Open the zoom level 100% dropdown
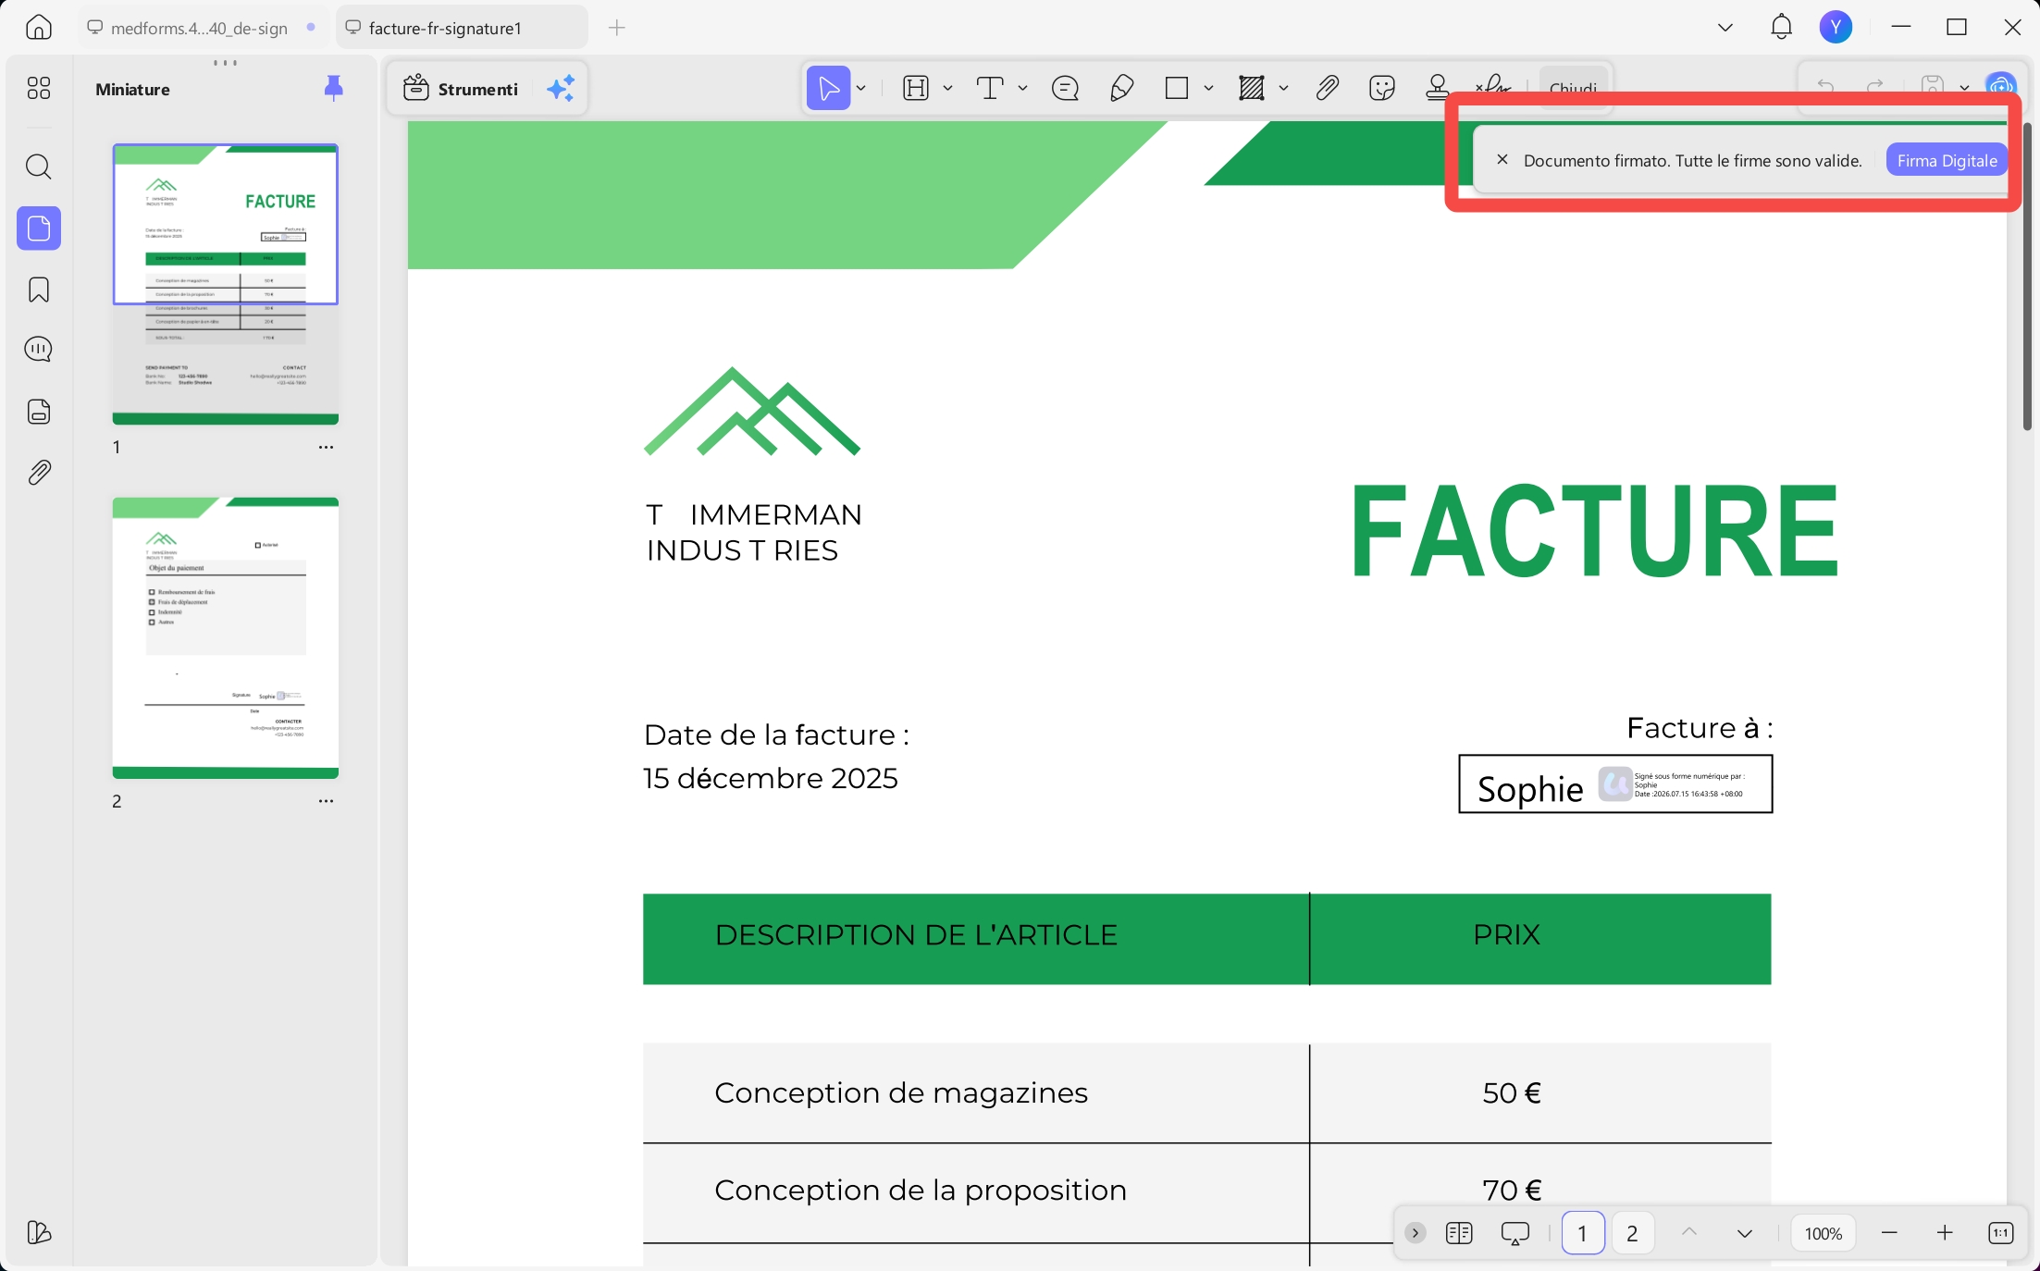 click(x=1824, y=1233)
